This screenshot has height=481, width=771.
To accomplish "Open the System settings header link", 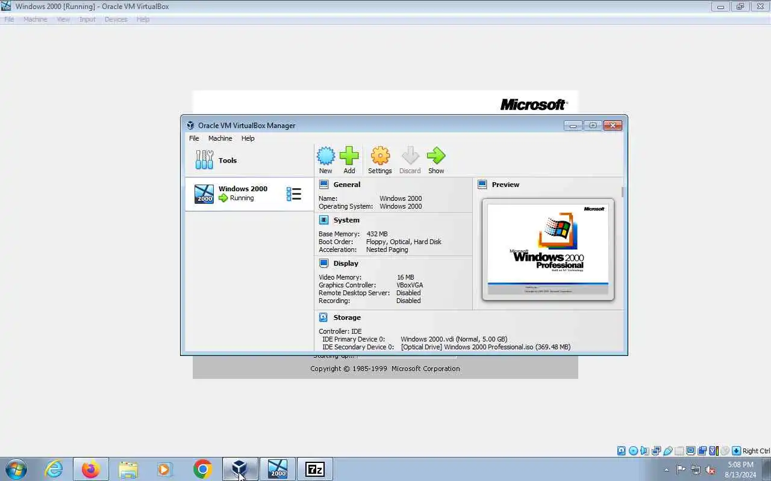I will pos(346,220).
